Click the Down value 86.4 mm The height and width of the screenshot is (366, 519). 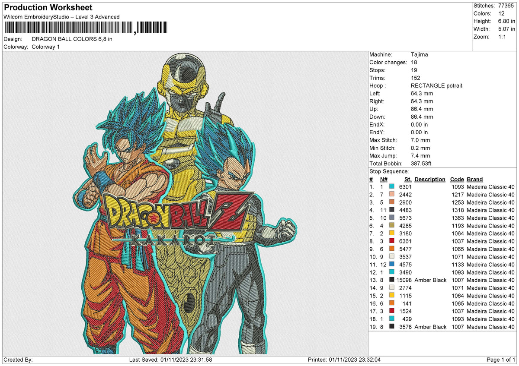422,117
